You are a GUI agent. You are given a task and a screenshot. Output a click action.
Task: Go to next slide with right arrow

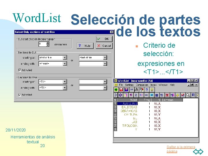click(201, 152)
